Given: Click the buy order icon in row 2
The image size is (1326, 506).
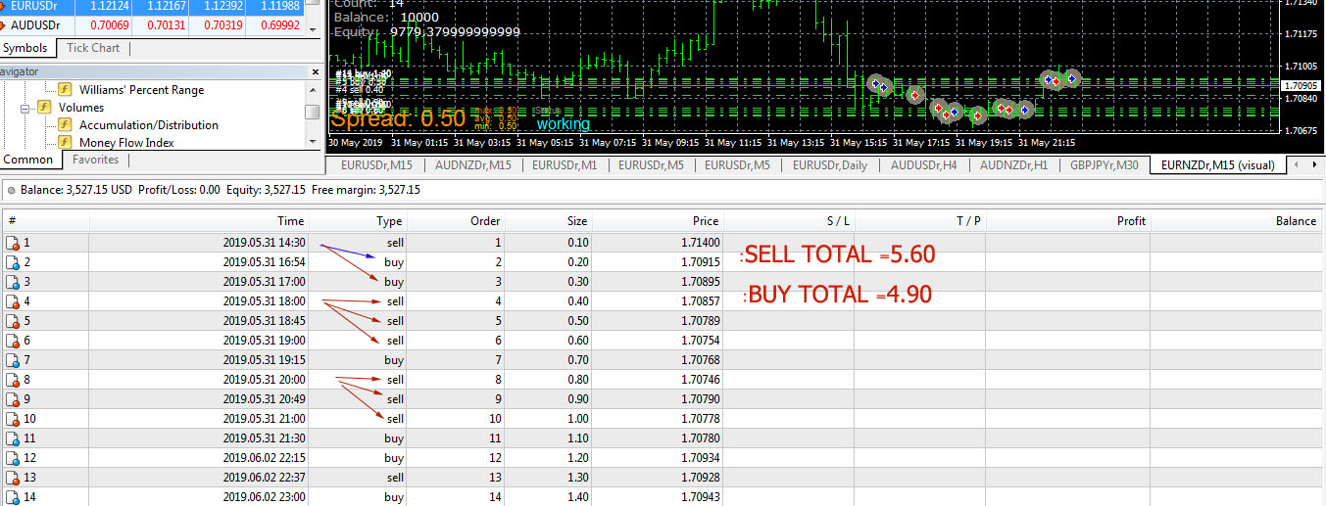Looking at the screenshot, I should point(13,261).
